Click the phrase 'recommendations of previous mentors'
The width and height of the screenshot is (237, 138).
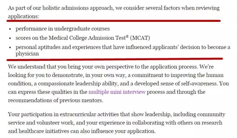(55, 100)
